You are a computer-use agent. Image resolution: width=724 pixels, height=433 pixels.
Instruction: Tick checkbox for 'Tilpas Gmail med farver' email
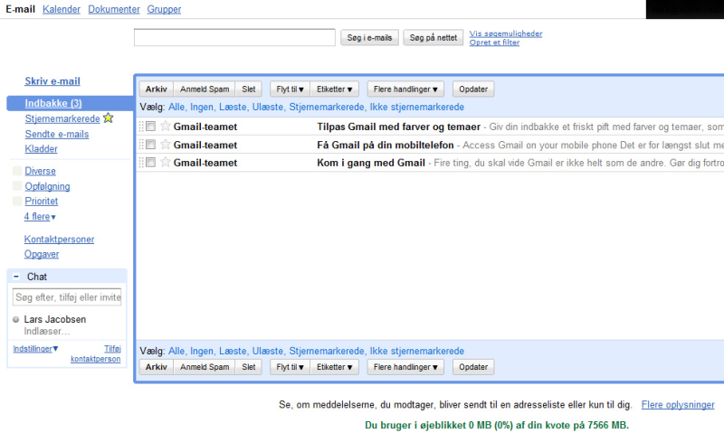coord(151,127)
